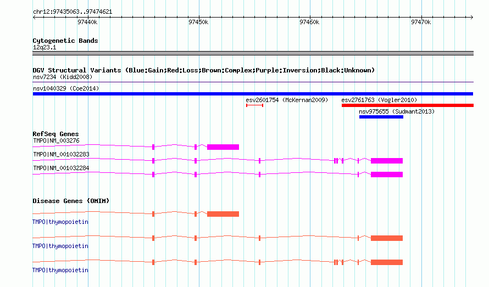
Task: Select the DGV Structural Variants track title
Action: (204, 70)
